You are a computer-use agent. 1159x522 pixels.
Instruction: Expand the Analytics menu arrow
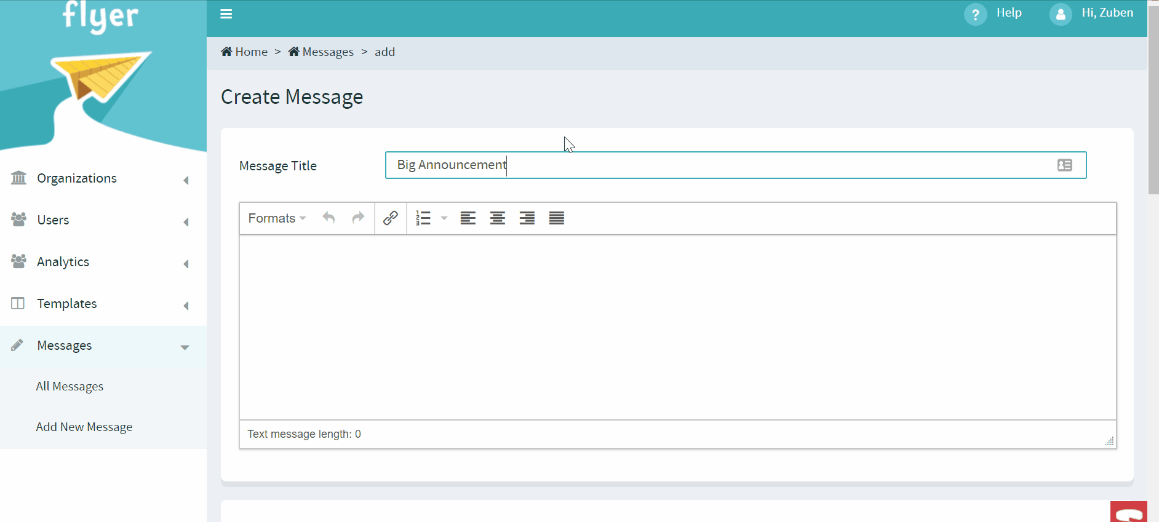point(186,264)
